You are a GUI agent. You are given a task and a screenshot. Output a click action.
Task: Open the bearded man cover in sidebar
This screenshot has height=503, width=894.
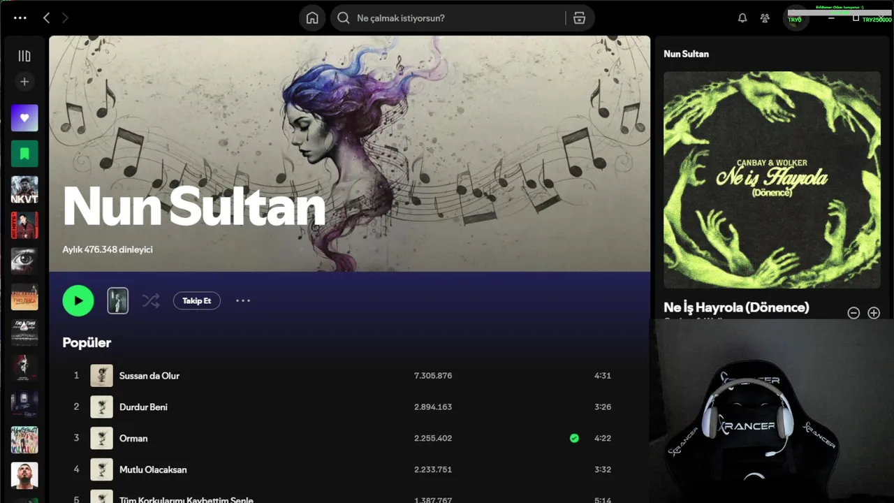tap(24, 475)
